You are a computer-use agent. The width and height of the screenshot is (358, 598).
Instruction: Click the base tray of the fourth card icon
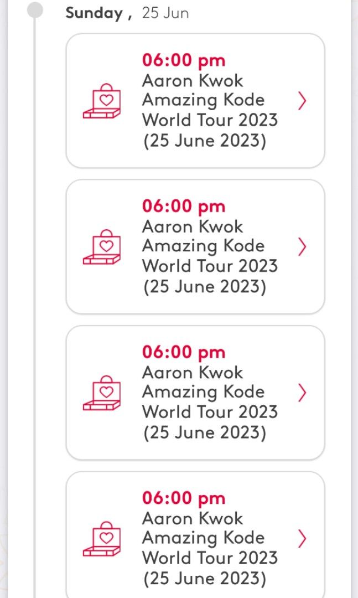click(x=101, y=551)
